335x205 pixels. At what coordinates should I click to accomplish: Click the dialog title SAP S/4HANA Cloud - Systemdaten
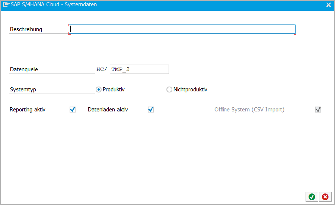click(54, 4)
